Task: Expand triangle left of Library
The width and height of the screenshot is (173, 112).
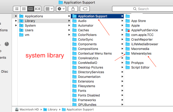Action: tap(16, 21)
